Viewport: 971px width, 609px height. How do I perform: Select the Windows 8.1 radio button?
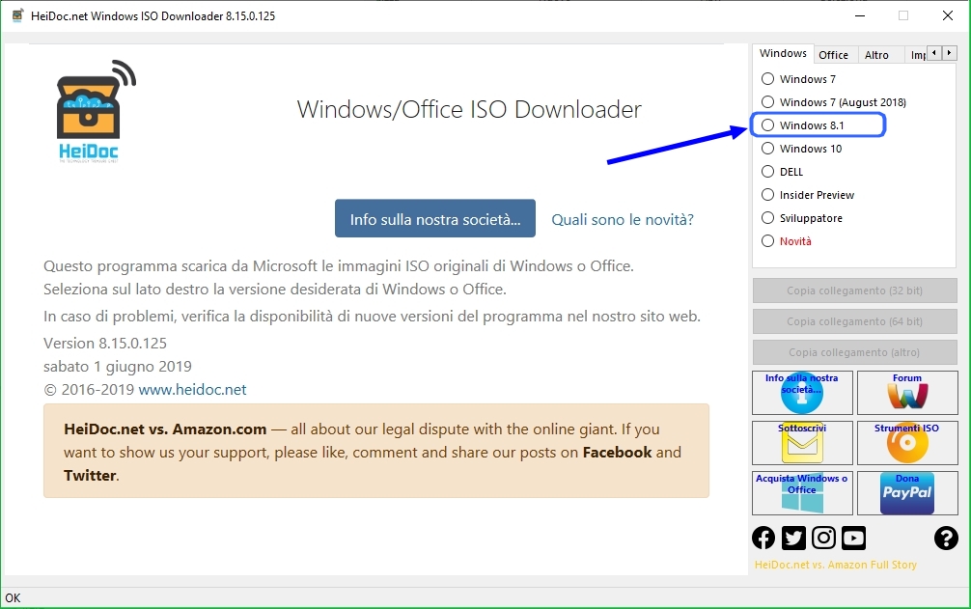point(768,125)
